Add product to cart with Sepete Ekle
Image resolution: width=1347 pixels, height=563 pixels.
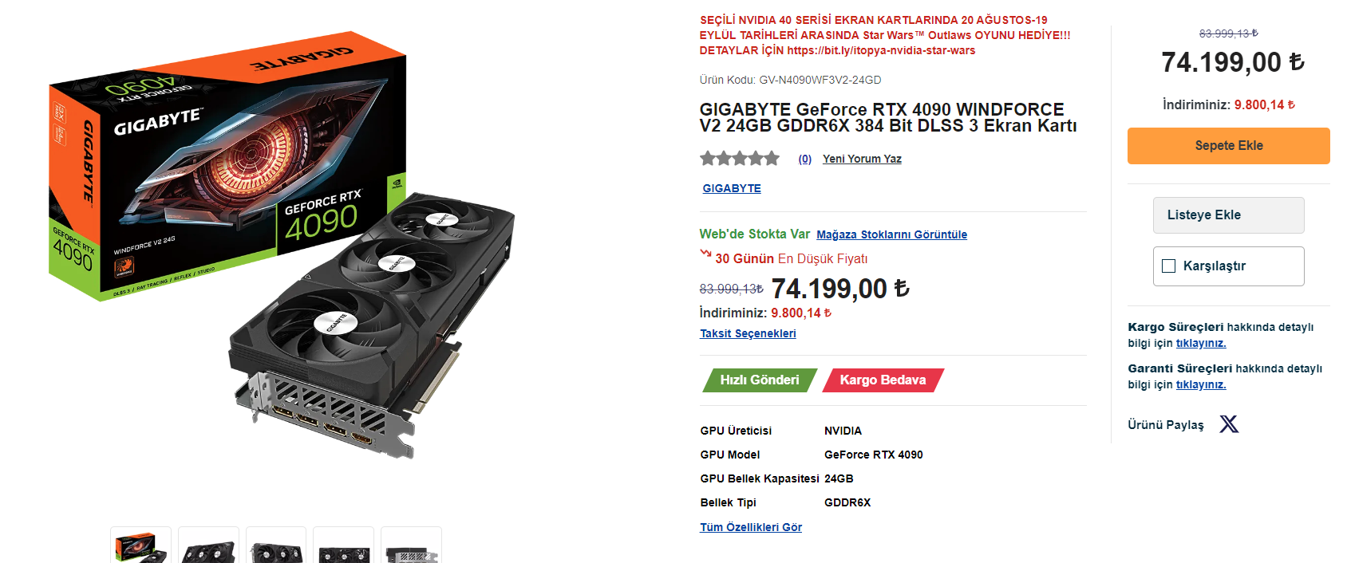(x=1229, y=146)
